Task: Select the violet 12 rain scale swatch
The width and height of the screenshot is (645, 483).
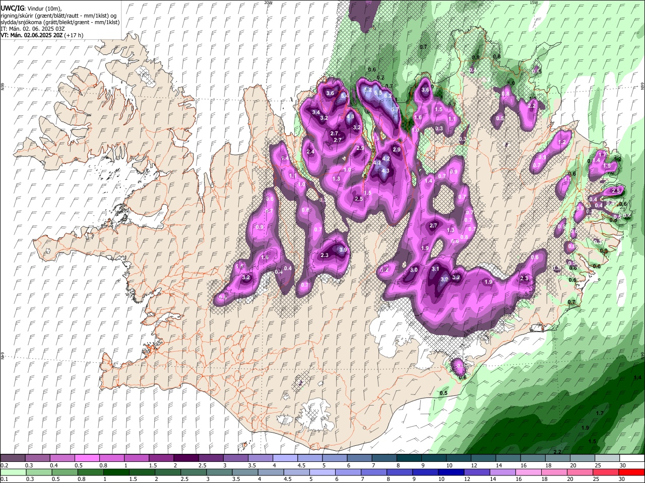Action: point(477,472)
